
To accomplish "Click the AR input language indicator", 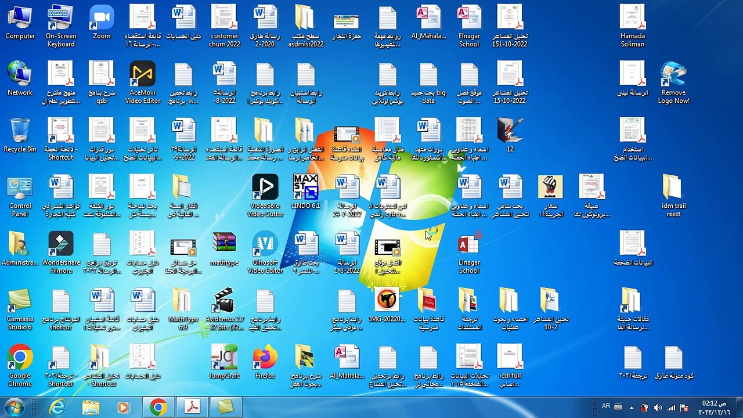I will 606,407.
